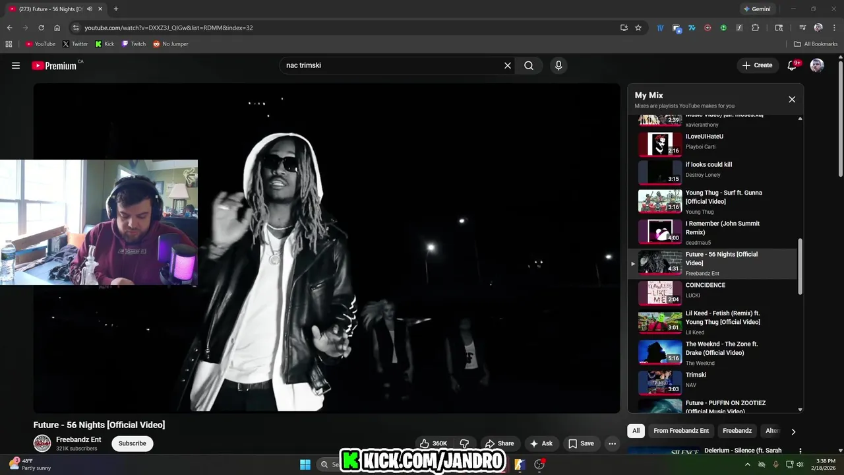Share this video

[x=499, y=443]
